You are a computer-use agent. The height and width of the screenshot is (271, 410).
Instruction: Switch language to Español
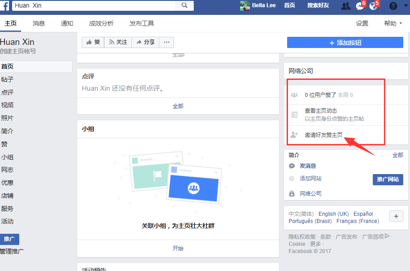point(363,214)
